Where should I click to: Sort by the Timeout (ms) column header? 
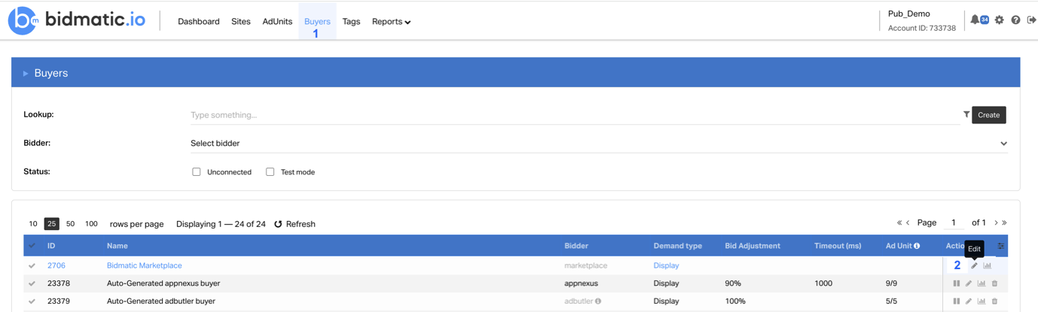point(838,246)
